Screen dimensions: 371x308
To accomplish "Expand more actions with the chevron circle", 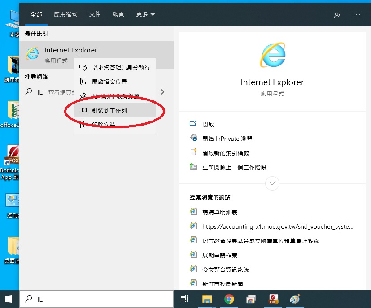I will pyautogui.click(x=272, y=183).
